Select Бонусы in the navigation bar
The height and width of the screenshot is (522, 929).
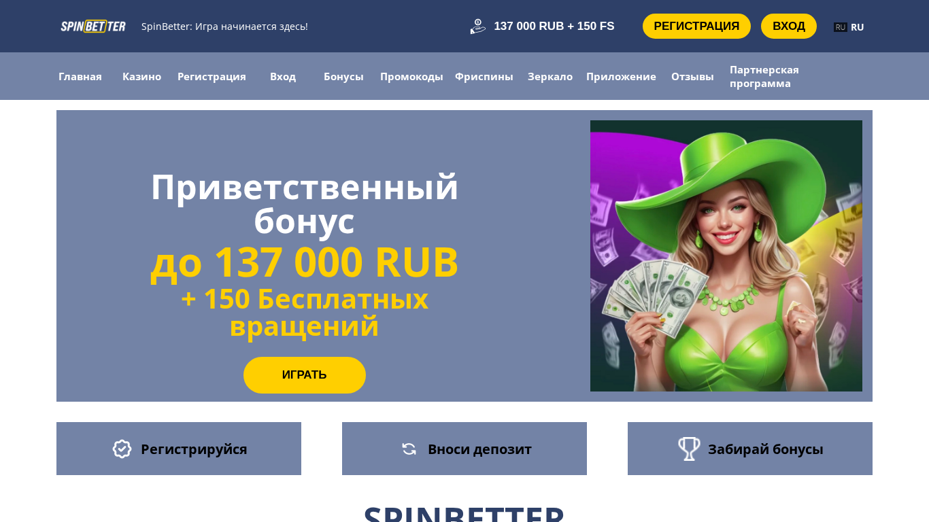(x=343, y=76)
